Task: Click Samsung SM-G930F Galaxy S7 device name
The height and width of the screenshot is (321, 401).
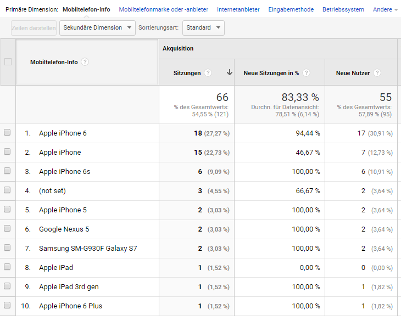Action: (88, 249)
